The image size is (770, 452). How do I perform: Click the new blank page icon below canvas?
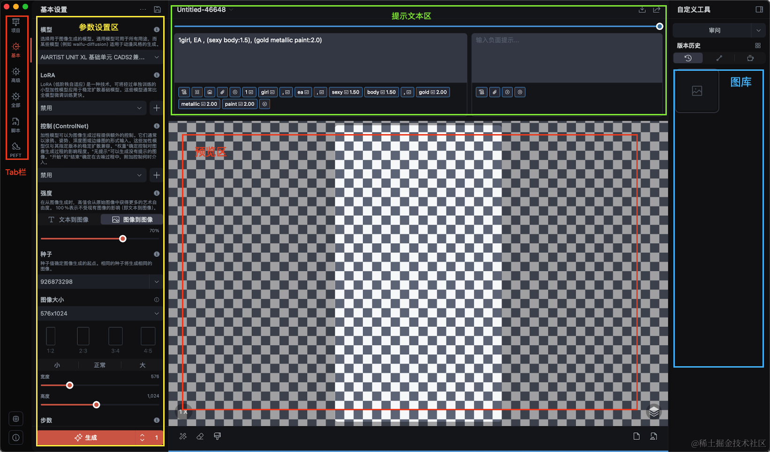(x=636, y=436)
